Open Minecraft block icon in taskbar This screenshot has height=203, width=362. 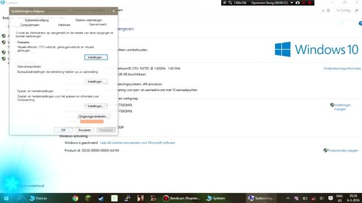[88, 198]
